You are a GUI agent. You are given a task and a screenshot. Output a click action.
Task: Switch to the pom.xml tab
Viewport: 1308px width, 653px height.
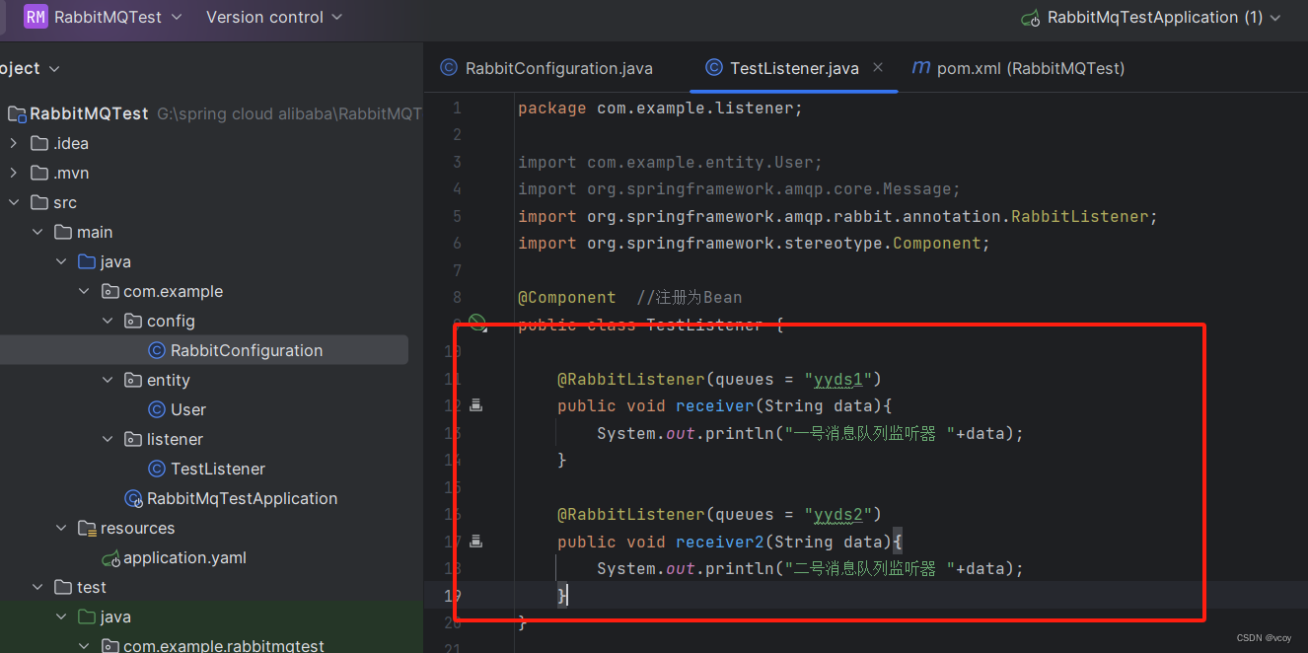click(1030, 68)
